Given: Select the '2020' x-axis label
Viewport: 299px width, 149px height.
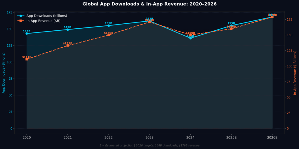Looking at the screenshot, I should click(27, 138).
